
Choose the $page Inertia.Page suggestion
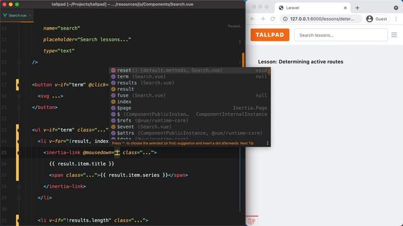point(190,108)
